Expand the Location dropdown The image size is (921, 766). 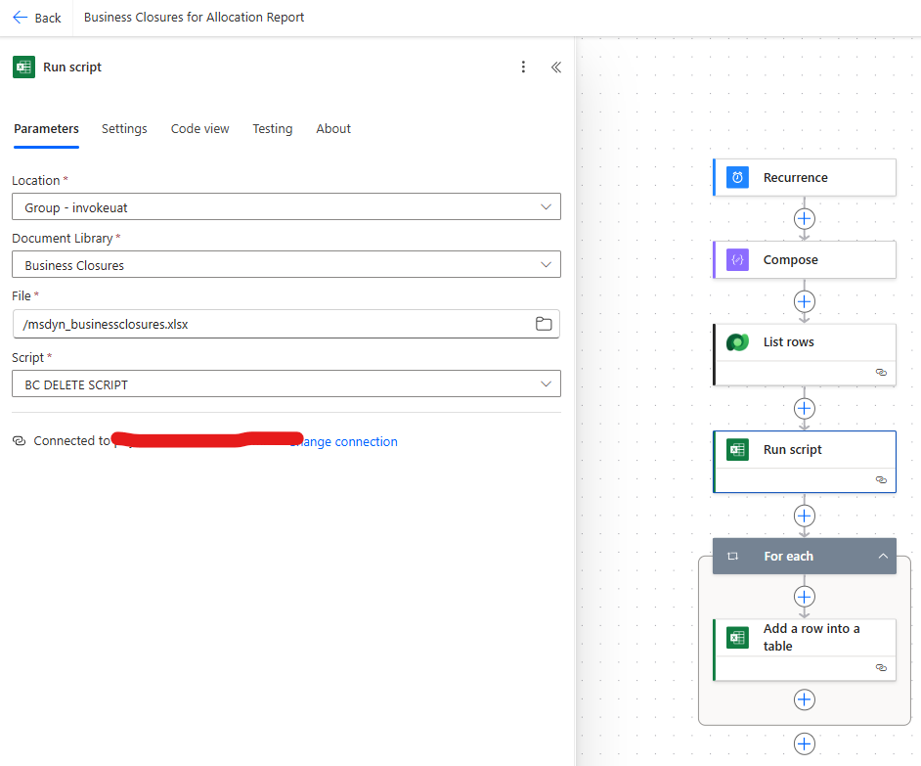(545, 207)
